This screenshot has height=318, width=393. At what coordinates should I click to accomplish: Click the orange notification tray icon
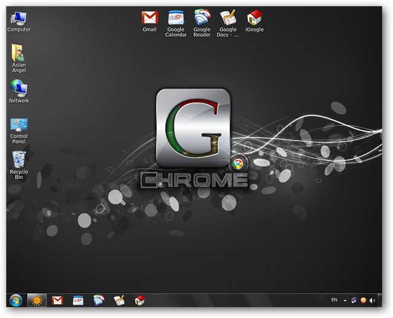pyautogui.click(x=363, y=300)
